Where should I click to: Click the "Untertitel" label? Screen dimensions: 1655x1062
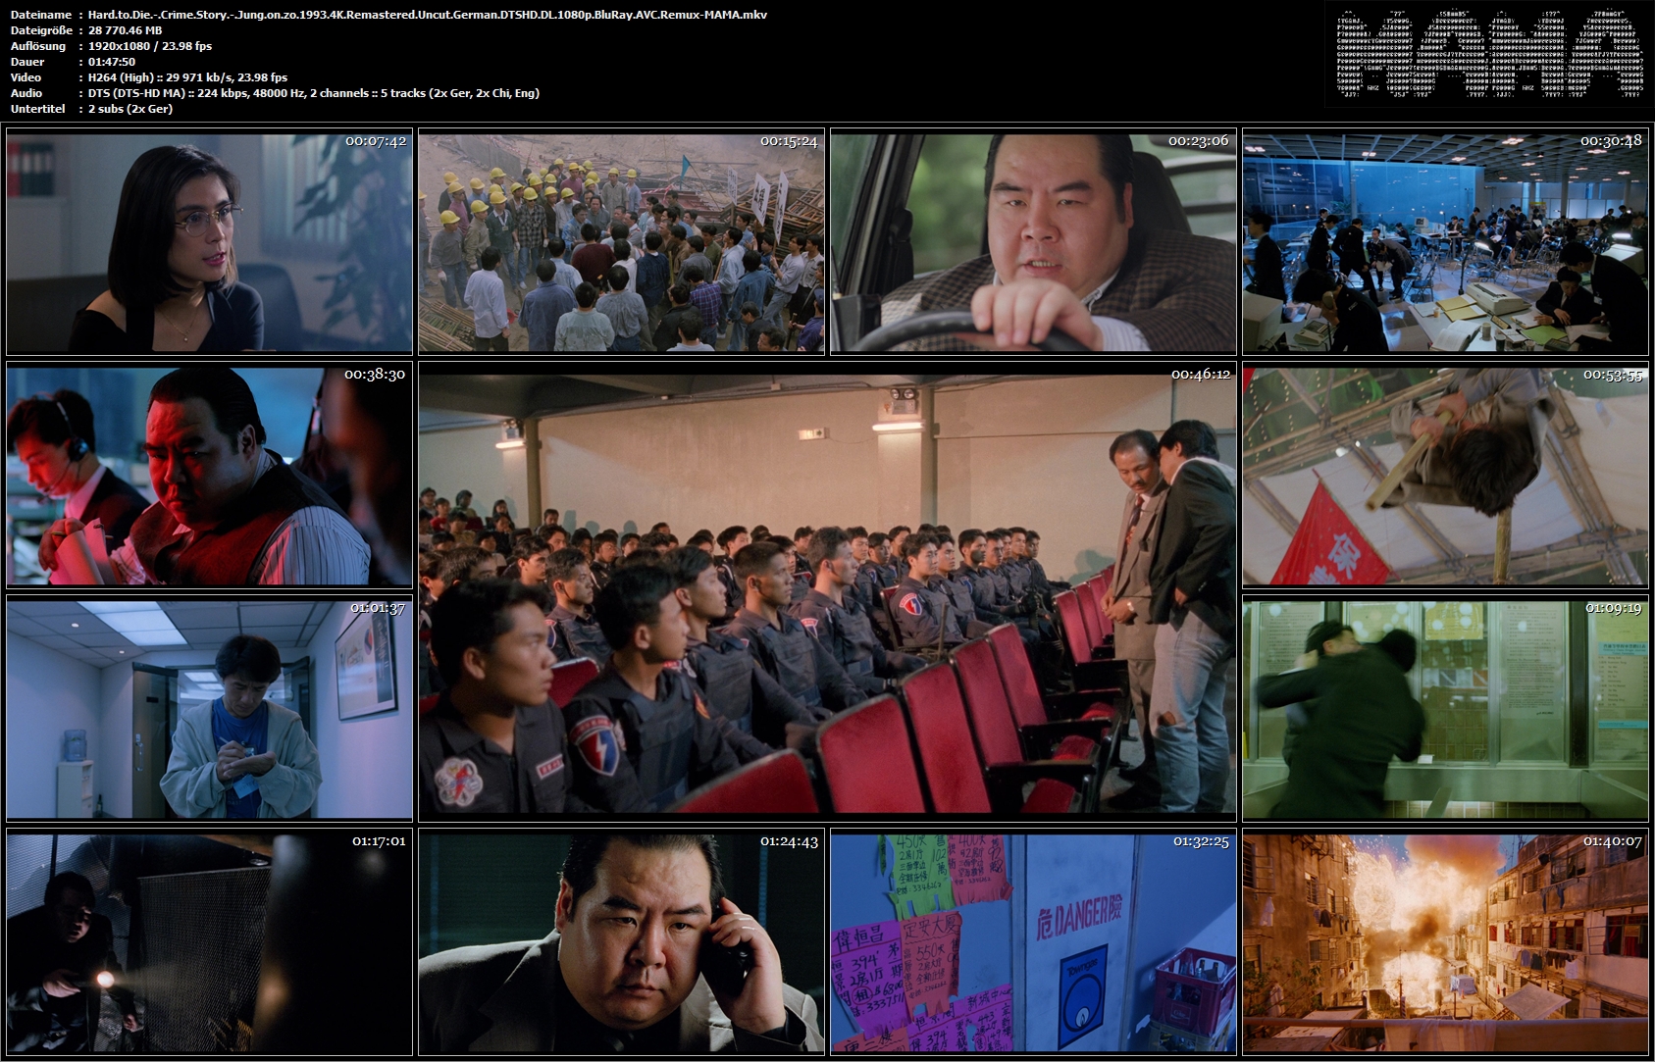point(38,109)
